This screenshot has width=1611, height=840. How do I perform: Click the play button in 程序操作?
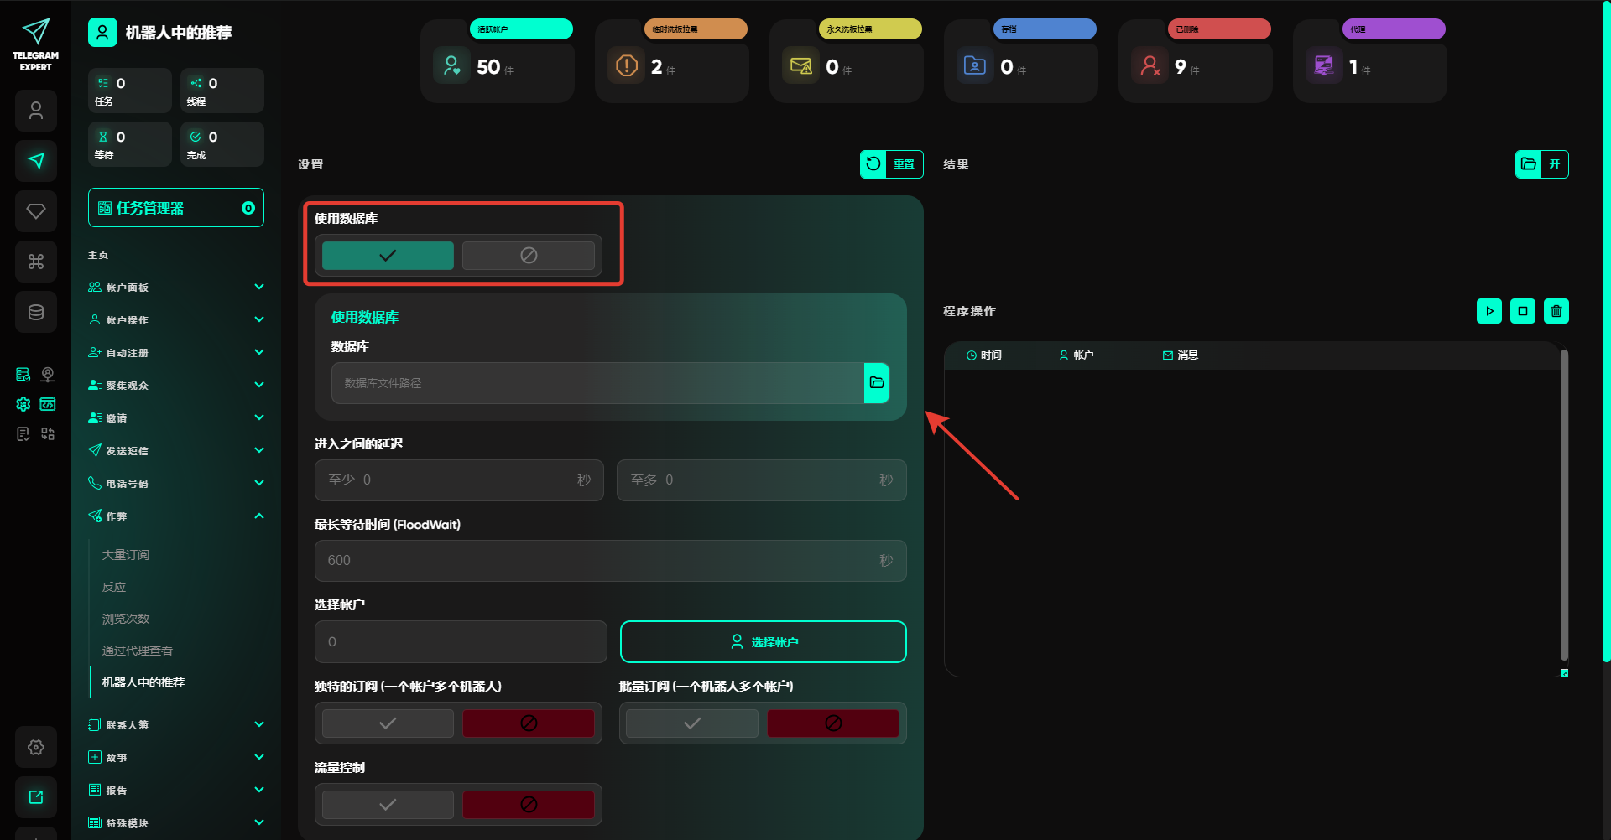pos(1488,311)
